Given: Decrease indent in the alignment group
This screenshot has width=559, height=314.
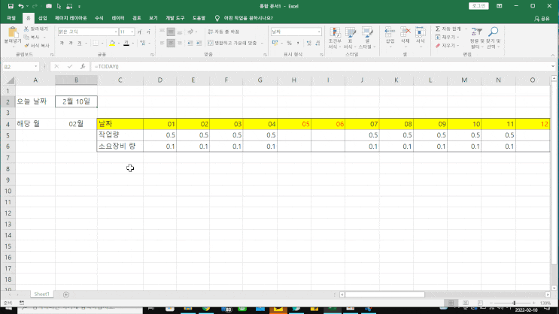Looking at the screenshot, I should point(190,43).
